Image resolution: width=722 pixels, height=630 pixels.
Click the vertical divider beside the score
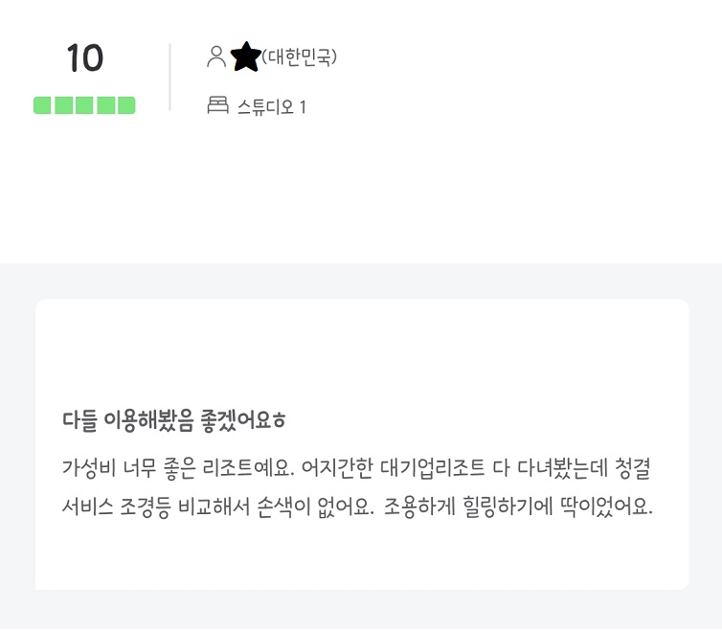[169, 77]
